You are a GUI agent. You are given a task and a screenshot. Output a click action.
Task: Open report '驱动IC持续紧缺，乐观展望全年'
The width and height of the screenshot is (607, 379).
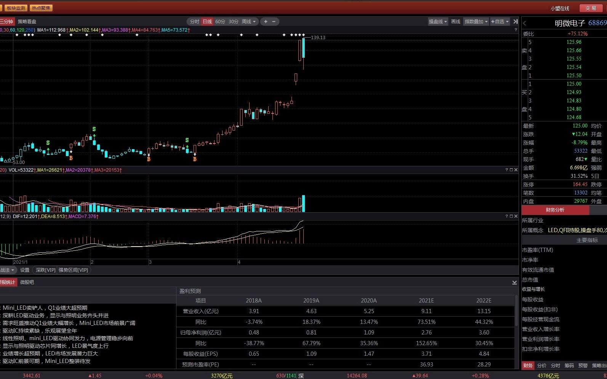(x=40, y=331)
